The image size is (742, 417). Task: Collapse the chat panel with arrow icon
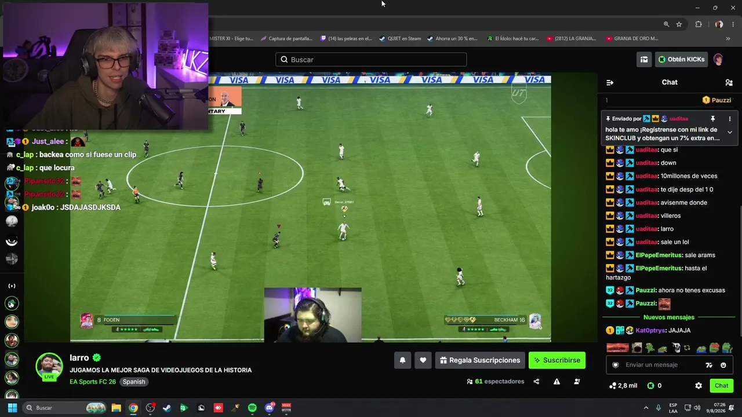pyautogui.click(x=610, y=82)
